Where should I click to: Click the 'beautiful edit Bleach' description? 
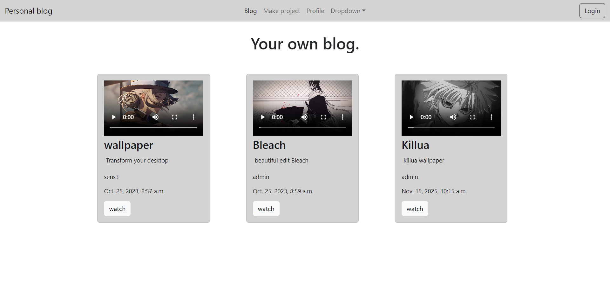[x=281, y=161]
